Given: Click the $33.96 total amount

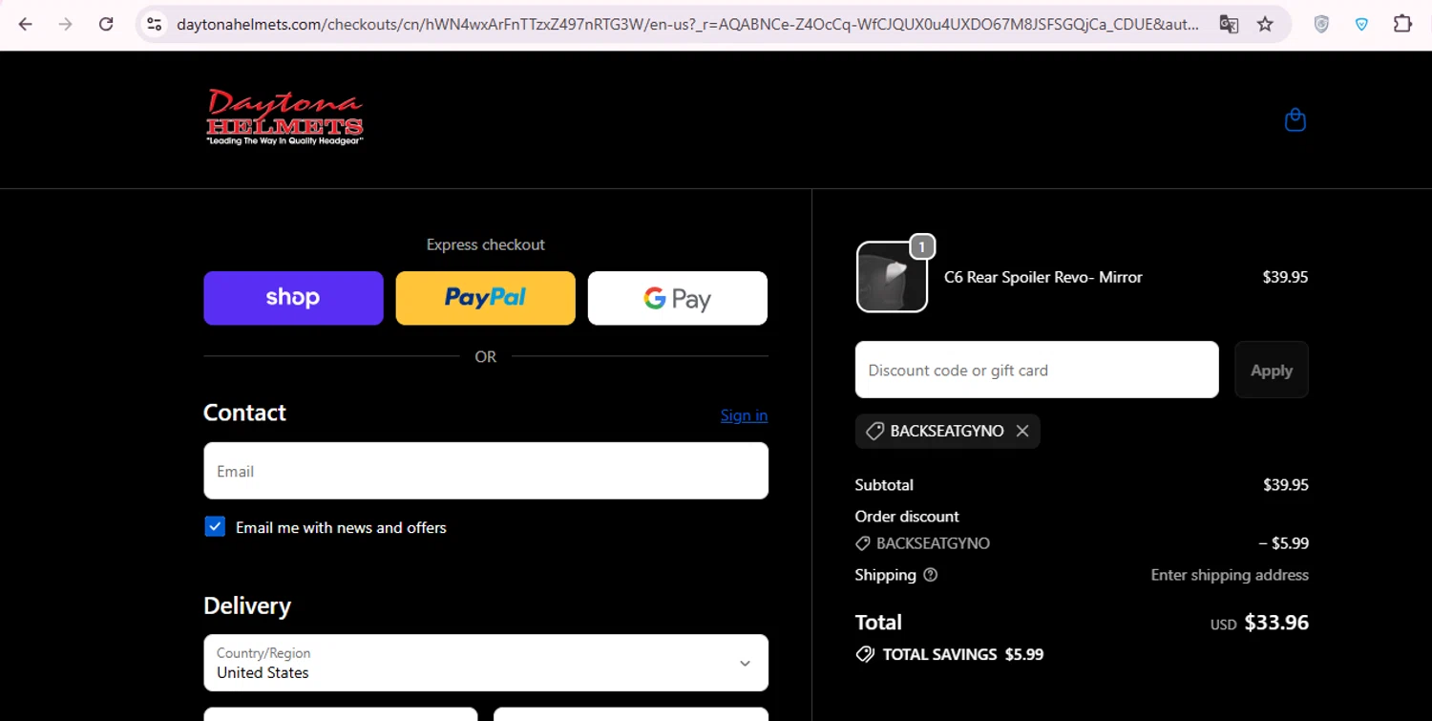Looking at the screenshot, I should coord(1276,623).
